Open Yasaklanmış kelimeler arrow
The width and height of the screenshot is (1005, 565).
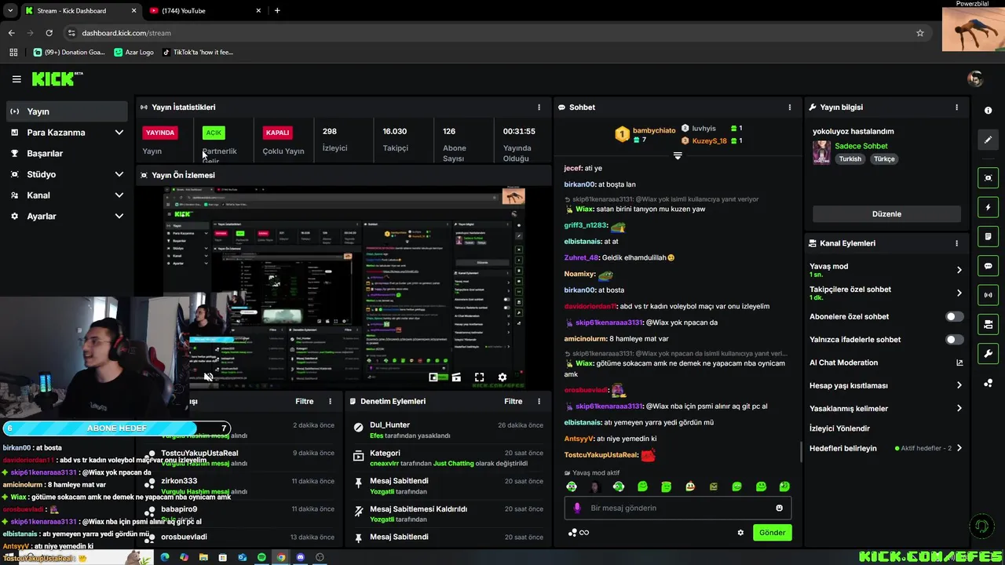pos(959,409)
